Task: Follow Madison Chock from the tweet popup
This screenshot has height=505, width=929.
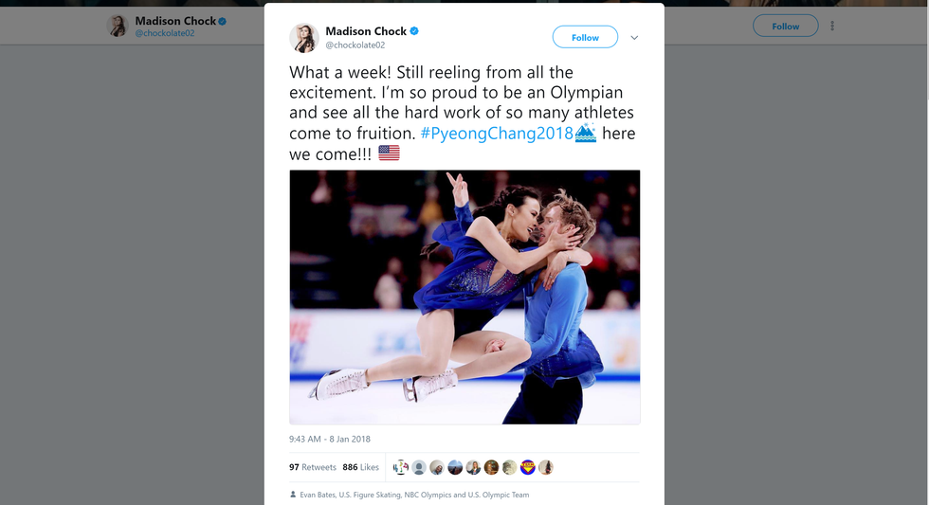Action: click(x=585, y=38)
